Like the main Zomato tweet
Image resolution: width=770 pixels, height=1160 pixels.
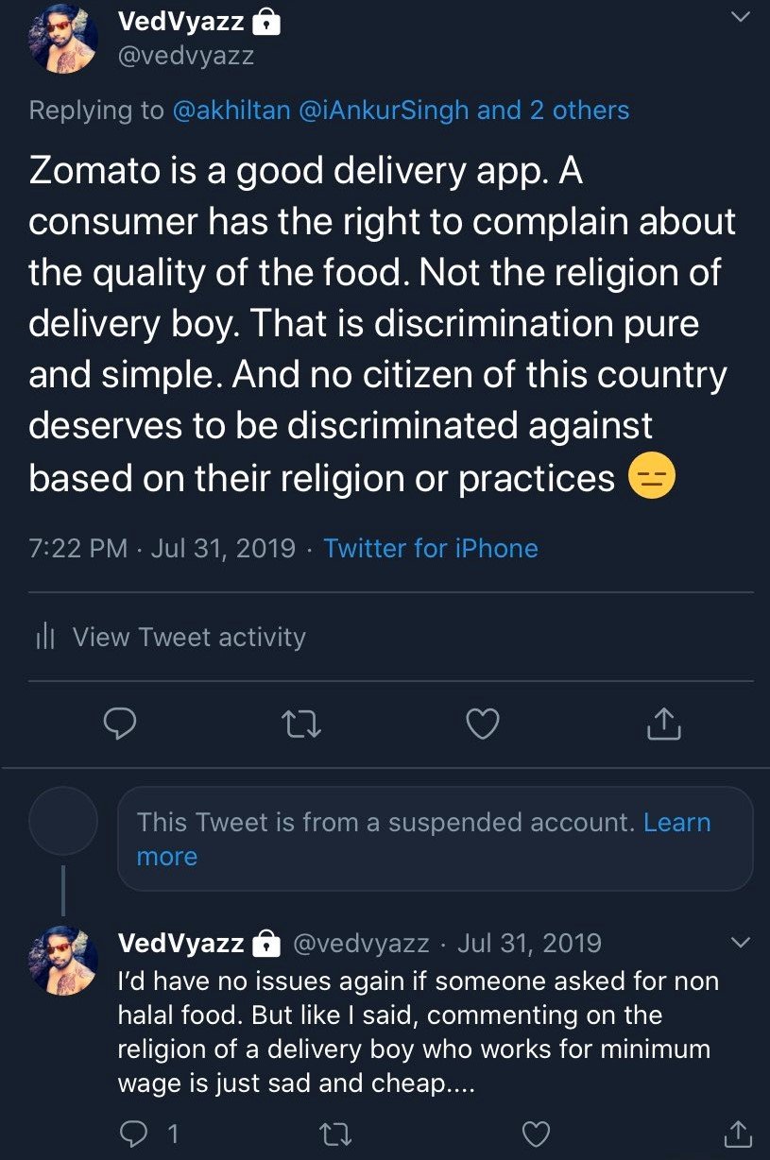484,724
